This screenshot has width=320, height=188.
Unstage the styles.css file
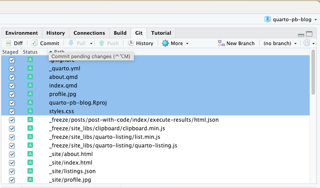pyautogui.click(x=12, y=111)
